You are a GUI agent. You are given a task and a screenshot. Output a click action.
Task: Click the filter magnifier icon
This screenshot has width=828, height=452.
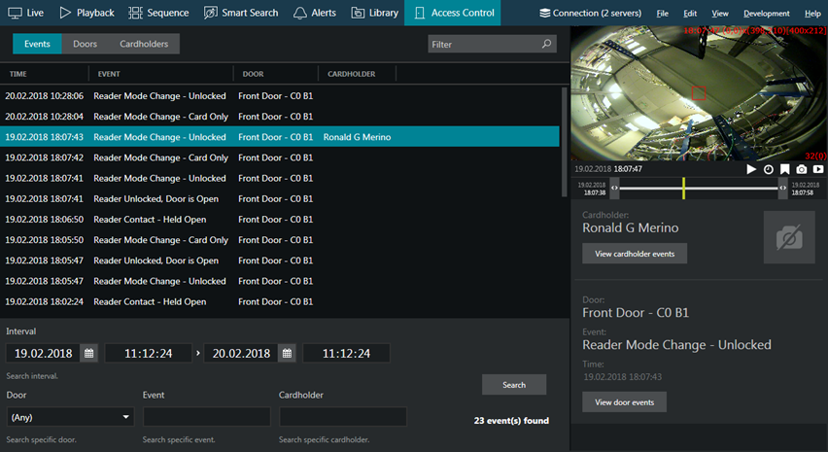tap(546, 44)
